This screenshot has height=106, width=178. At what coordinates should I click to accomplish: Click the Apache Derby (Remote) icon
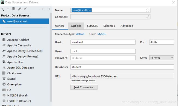(4, 56)
